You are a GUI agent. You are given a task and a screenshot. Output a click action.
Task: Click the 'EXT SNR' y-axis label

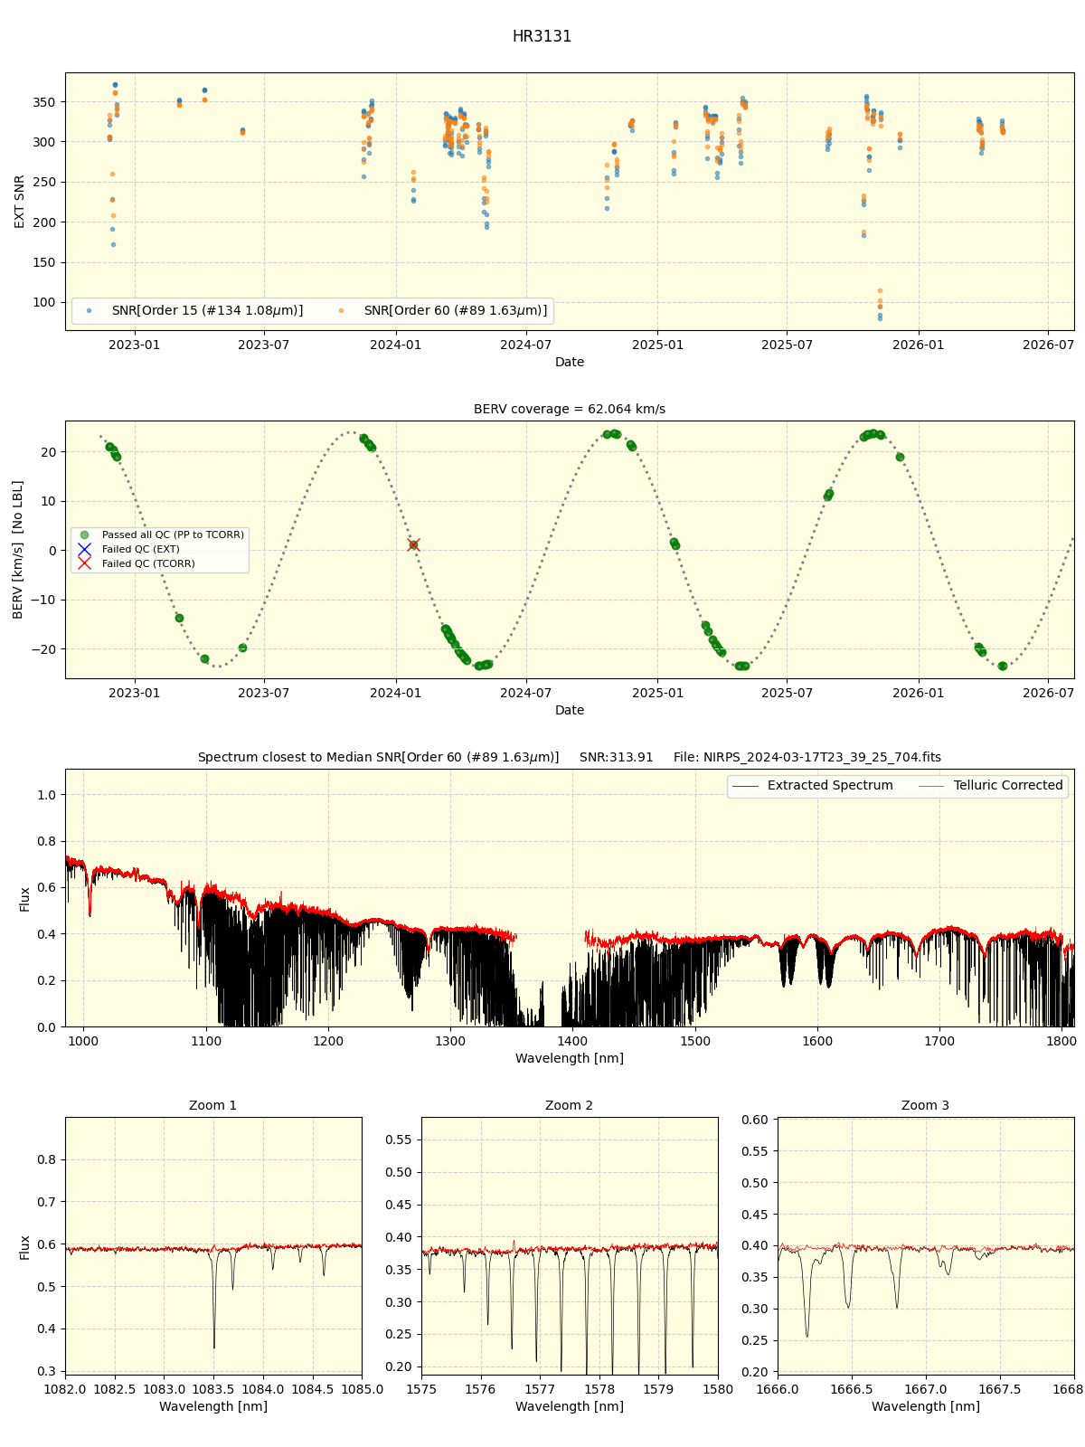[x=20, y=202]
